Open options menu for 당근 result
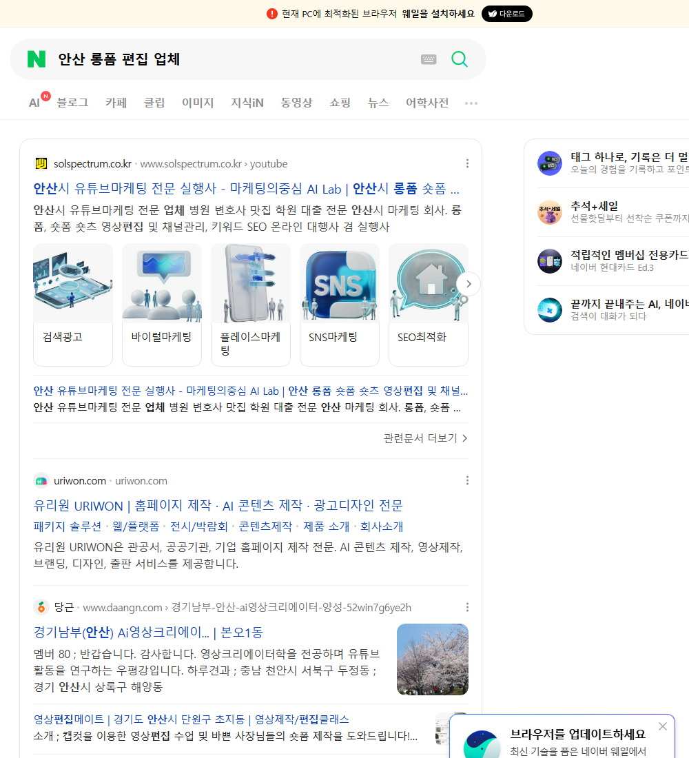 click(x=467, y=607)
